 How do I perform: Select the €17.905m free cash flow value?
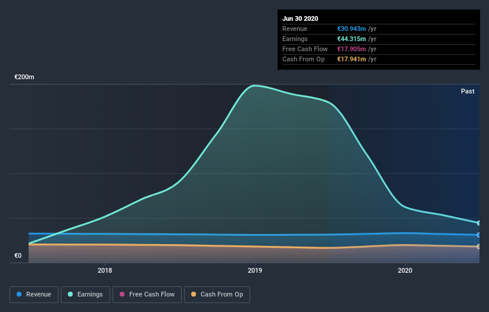(351, 49)
